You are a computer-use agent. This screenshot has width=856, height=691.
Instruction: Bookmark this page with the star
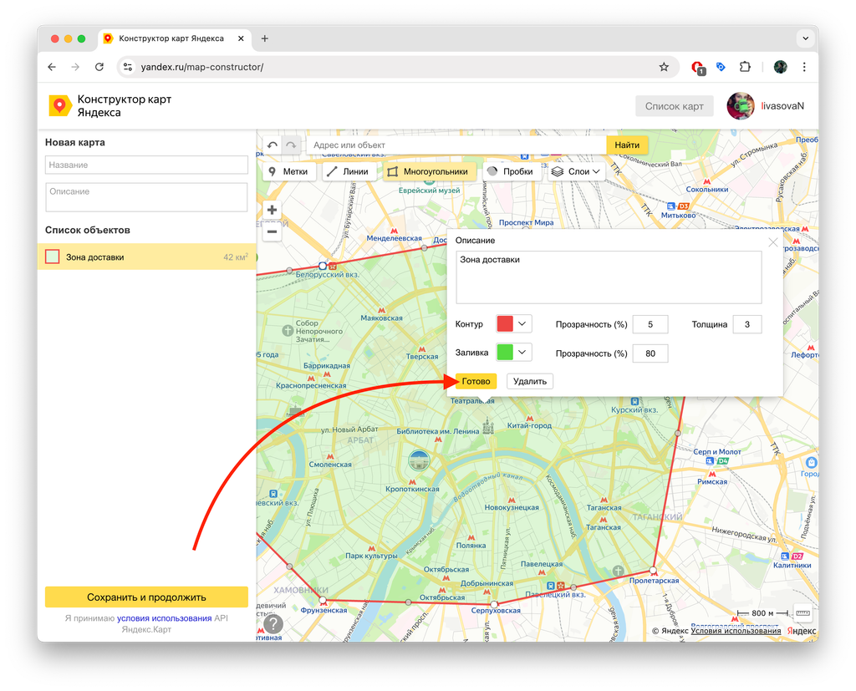(x=663, y=67)
